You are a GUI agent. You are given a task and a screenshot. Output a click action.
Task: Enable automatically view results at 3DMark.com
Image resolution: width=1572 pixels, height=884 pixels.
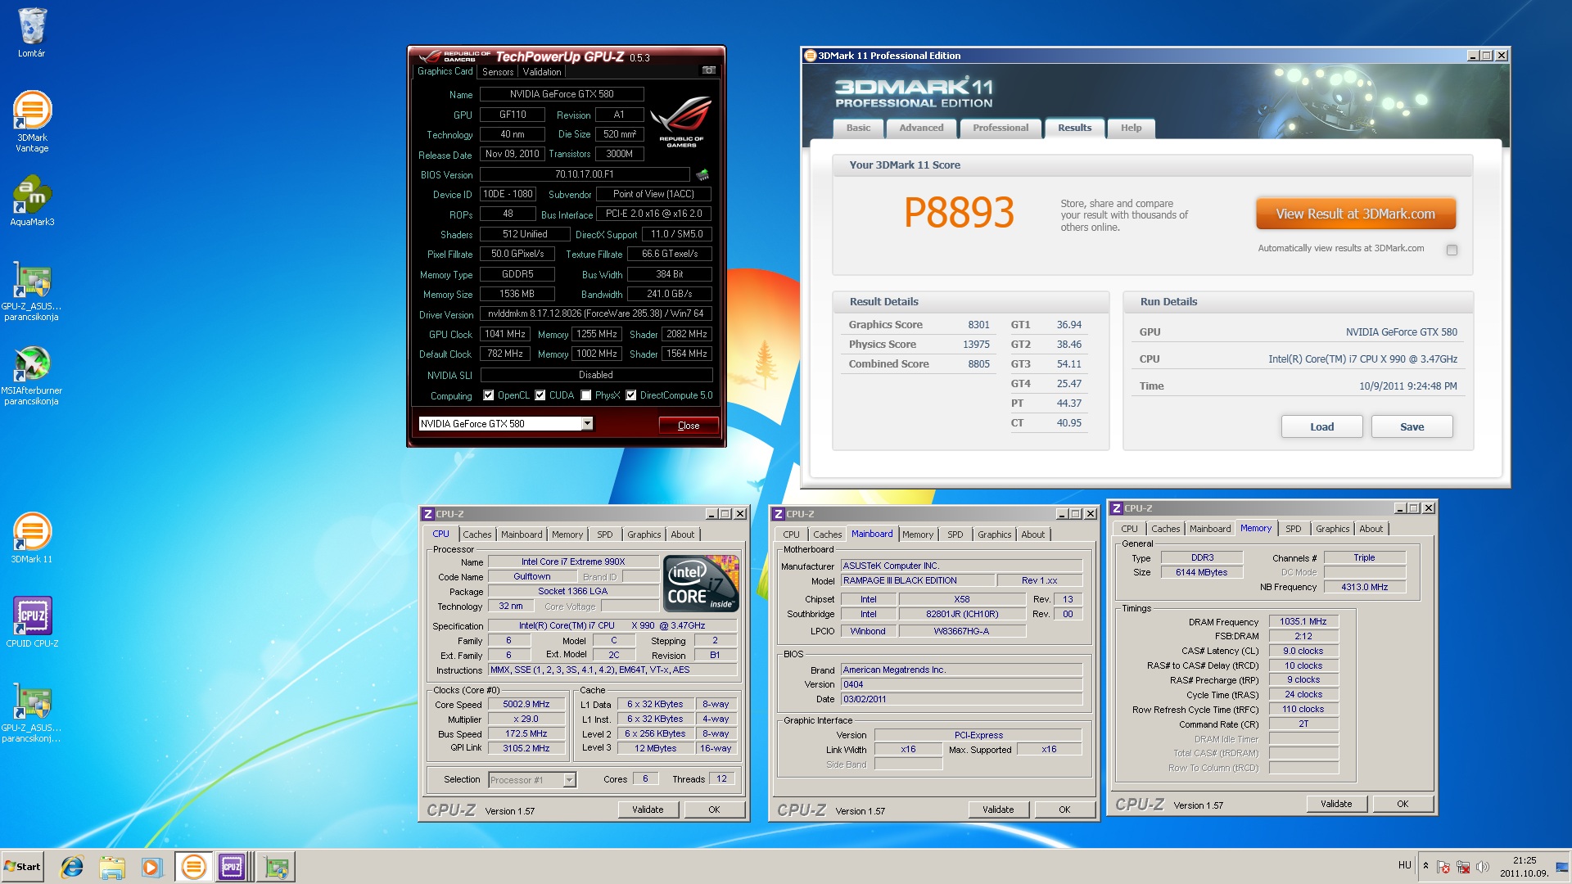pos(1452,250)
